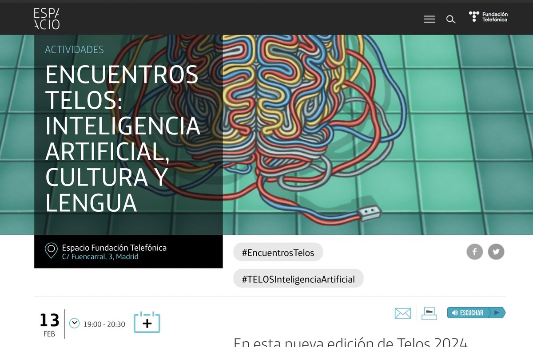
Task: Print the page with printer icon
Action: point(430,313)
